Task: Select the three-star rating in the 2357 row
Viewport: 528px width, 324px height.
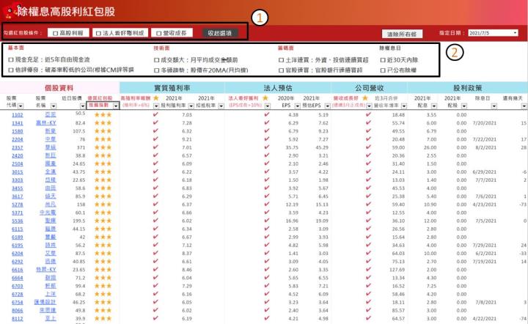Action: coord(103,147)
